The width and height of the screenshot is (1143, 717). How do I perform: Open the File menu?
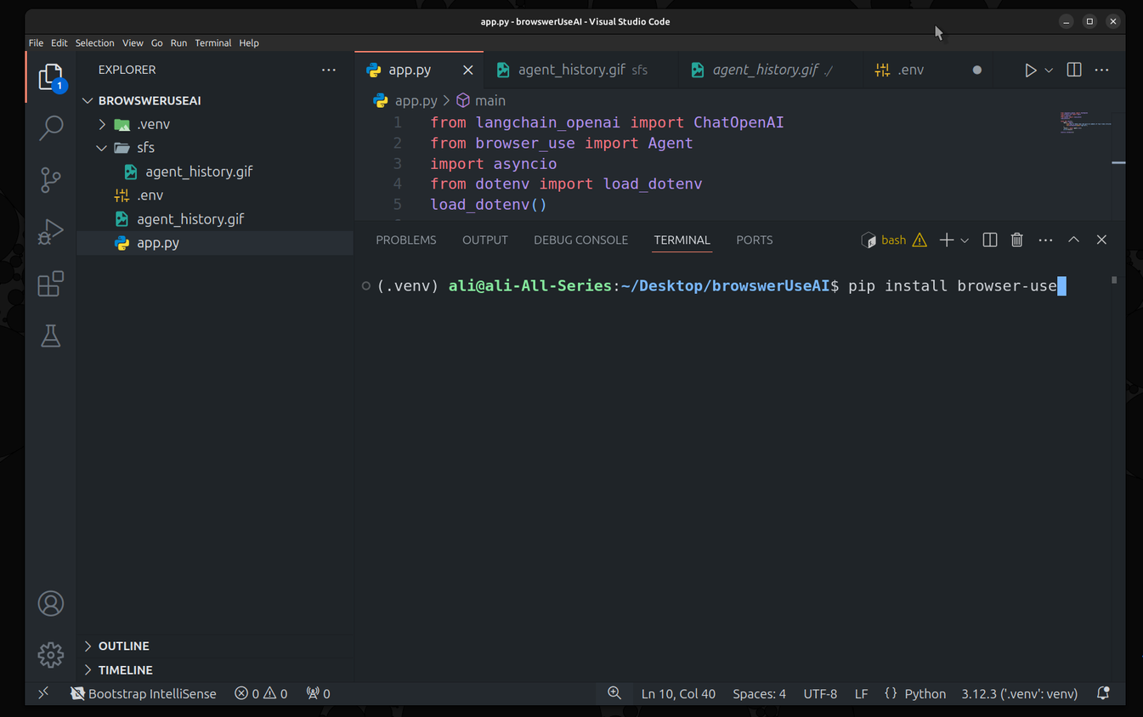36,42
